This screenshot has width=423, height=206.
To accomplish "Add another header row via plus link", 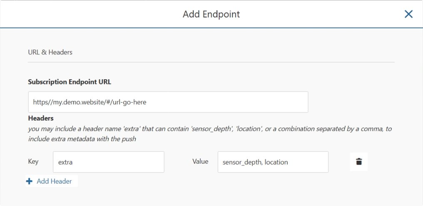I will click(x=52, y=181).
